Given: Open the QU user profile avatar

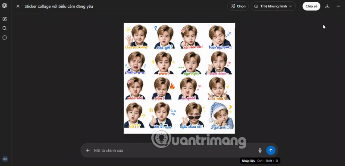Looking at the screenshot, I should click(5, 159).
